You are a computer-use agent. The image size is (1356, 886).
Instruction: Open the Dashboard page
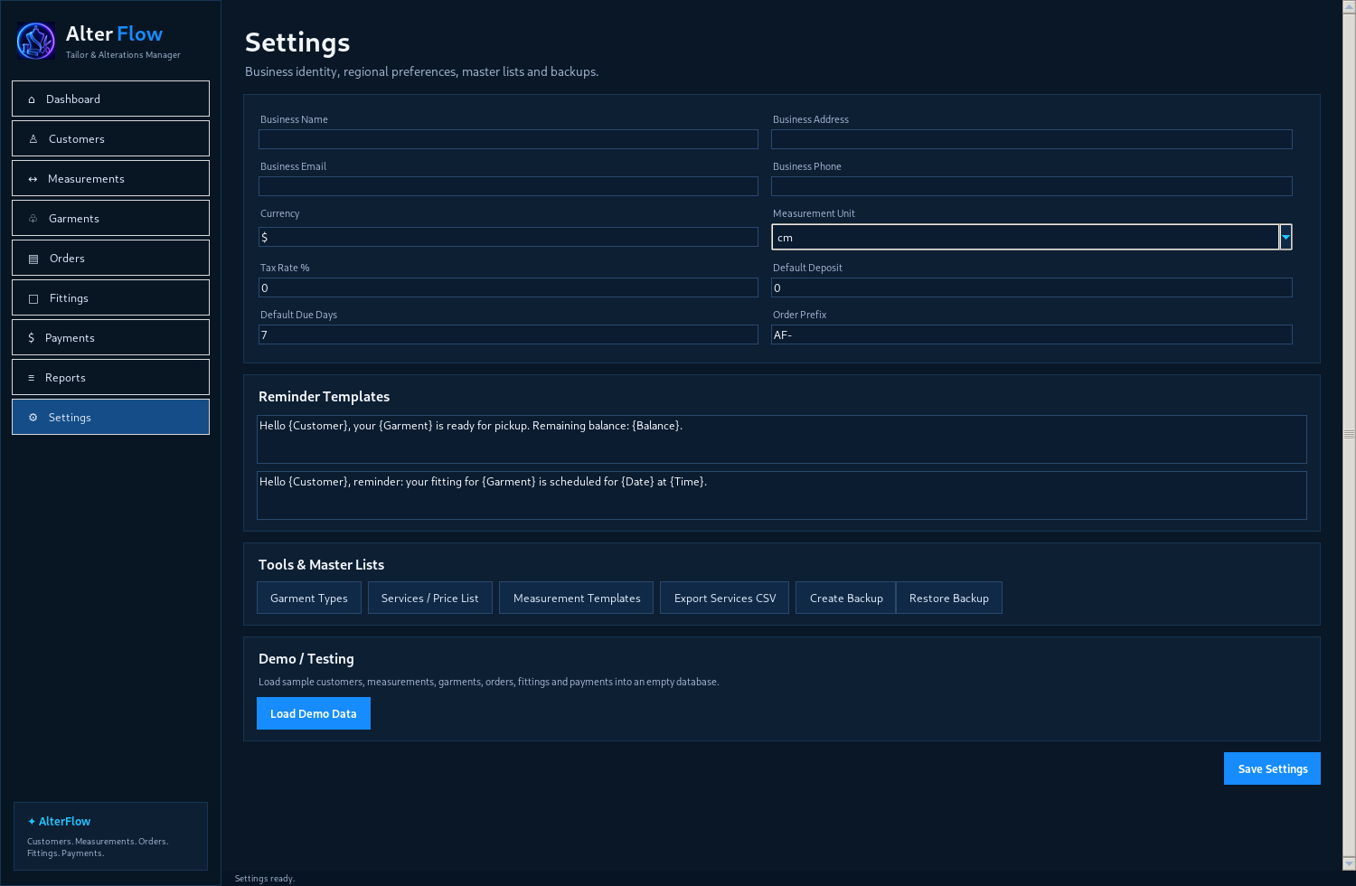[x=110, y=99]
